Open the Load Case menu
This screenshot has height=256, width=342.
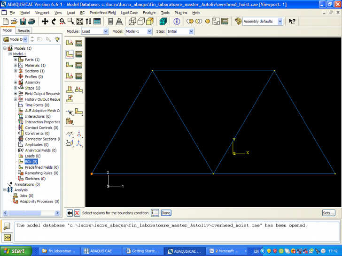(x=129, y=13)
